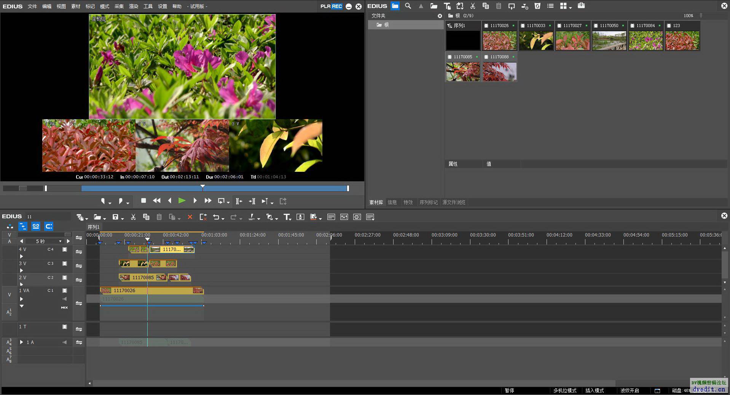Open the timeline scale dropdown showing 5 秒
730x395 pixels.
tap(60, 241)
